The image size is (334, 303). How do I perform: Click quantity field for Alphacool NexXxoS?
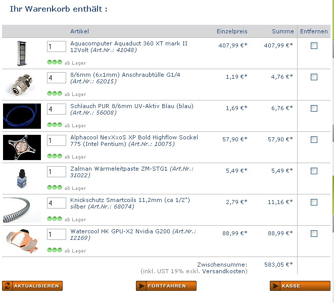tap(57, 140)
